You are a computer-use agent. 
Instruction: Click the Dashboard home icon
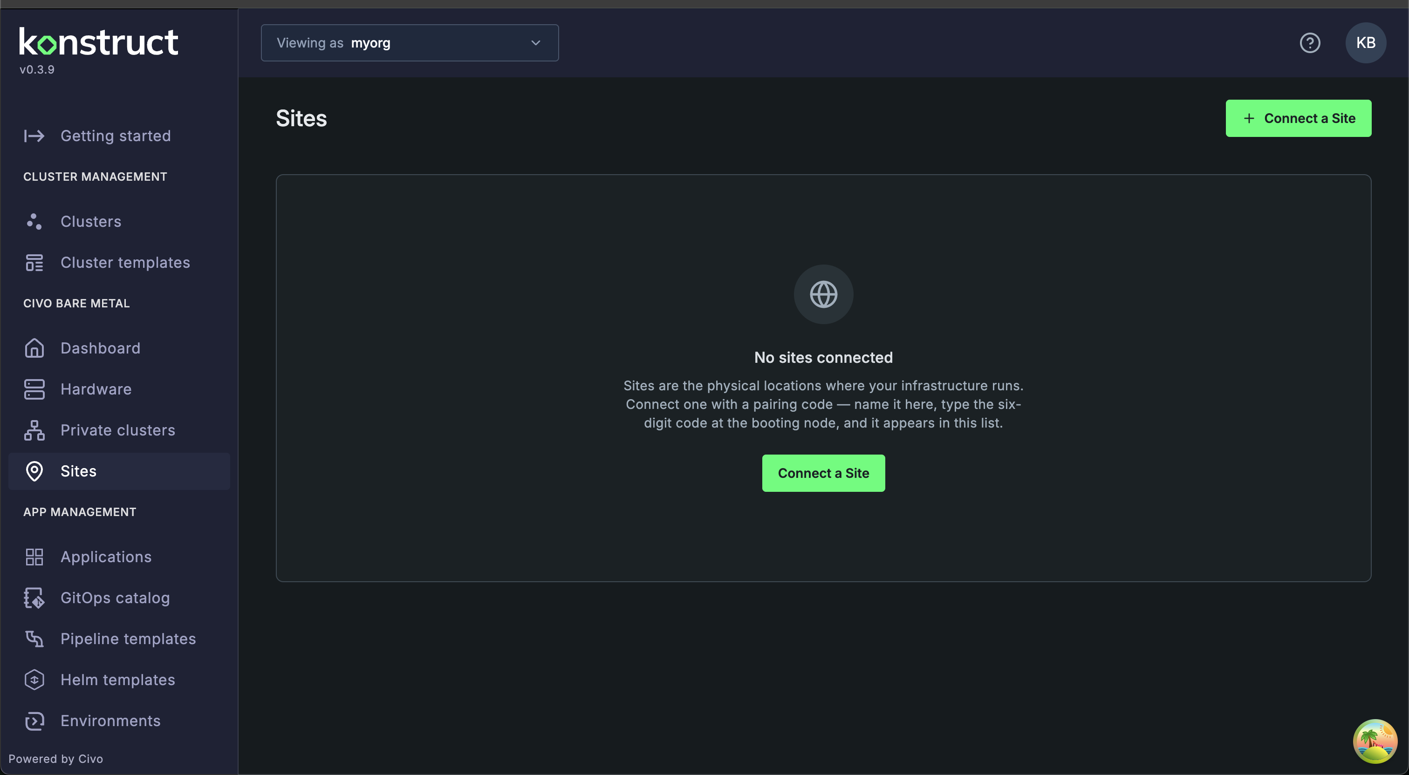[34, 348]
